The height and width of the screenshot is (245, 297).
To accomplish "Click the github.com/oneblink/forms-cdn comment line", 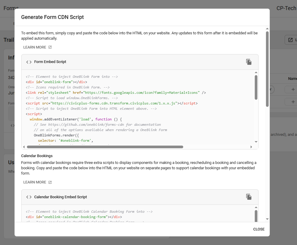I will coord(97,125).
